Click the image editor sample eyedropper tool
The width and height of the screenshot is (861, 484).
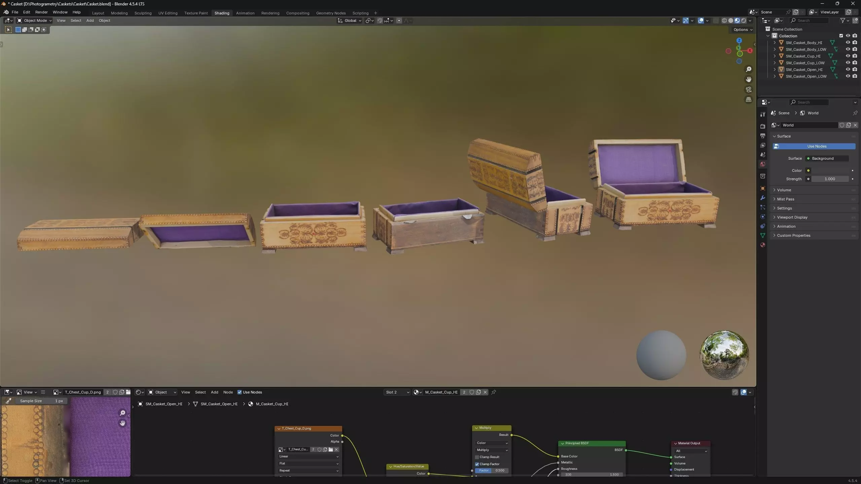click(8, 401)
